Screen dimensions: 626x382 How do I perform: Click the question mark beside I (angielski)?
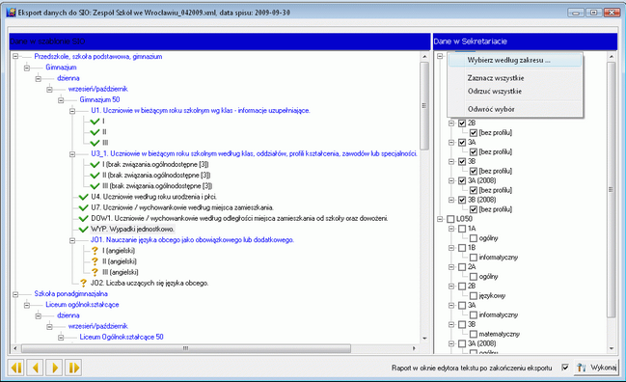point(95,251)
